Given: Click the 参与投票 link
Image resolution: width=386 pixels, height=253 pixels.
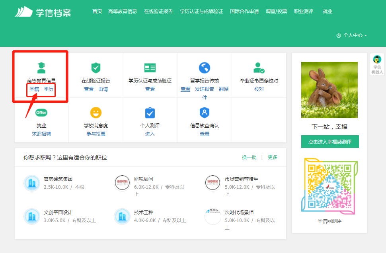Looking at the screenshot, I should coord(96,134).
